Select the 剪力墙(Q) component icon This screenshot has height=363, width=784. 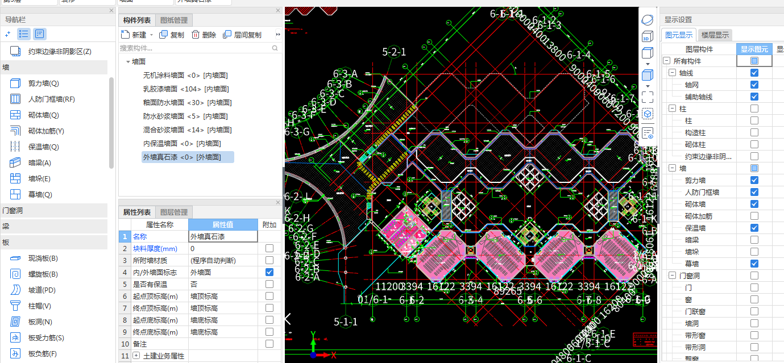coord(15,84)
